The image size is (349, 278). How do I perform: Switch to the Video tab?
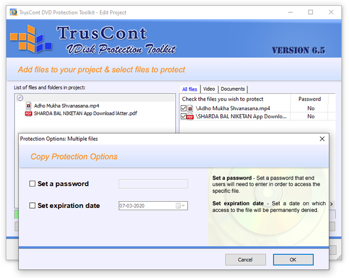pos(209,89)
